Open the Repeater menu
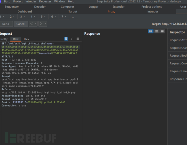 point(45,1)
